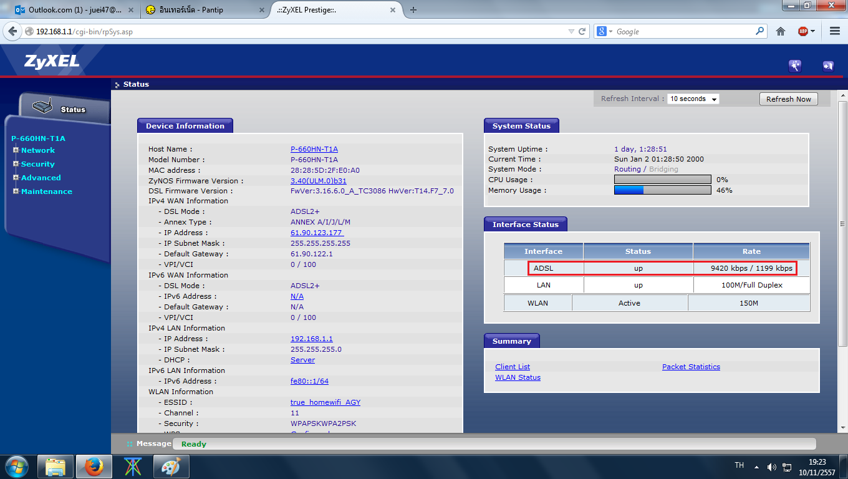The width and height of the screenshot is (848, 479).
Task: Click the IPv6 address fe80::1/64 link
Action: click(x=309, y=381)
